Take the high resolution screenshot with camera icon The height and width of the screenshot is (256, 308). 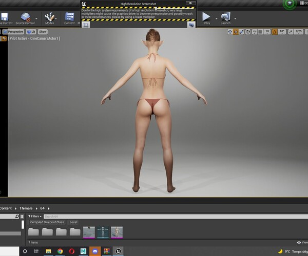[191, 25]
